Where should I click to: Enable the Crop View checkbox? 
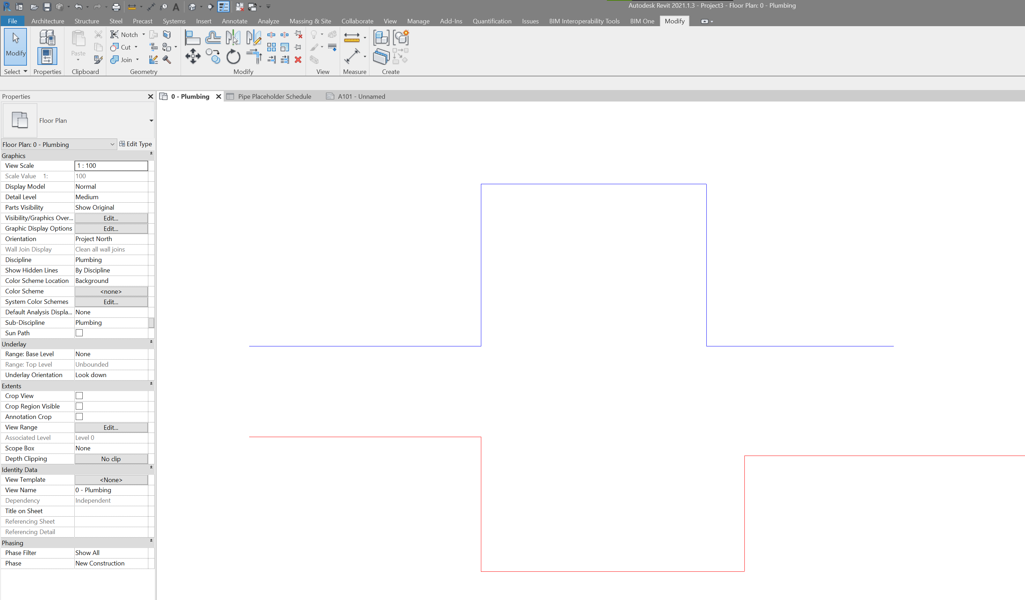point(79,395)
